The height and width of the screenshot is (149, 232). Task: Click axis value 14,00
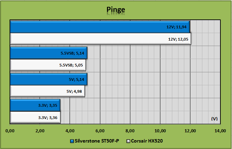coord(220,131)
